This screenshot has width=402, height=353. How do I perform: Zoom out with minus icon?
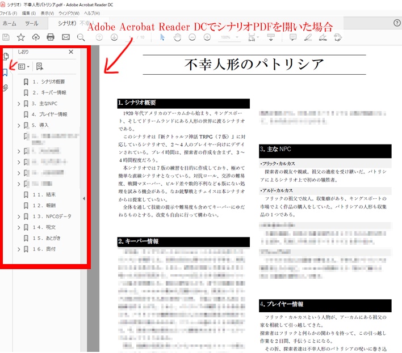[x=192, y=37]
